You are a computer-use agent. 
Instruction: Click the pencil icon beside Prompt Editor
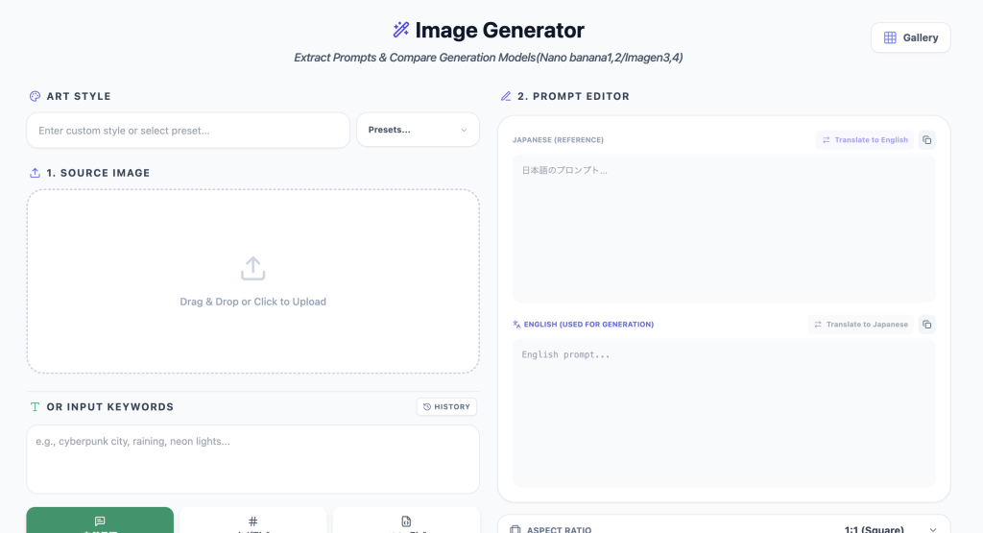(506, 96)
